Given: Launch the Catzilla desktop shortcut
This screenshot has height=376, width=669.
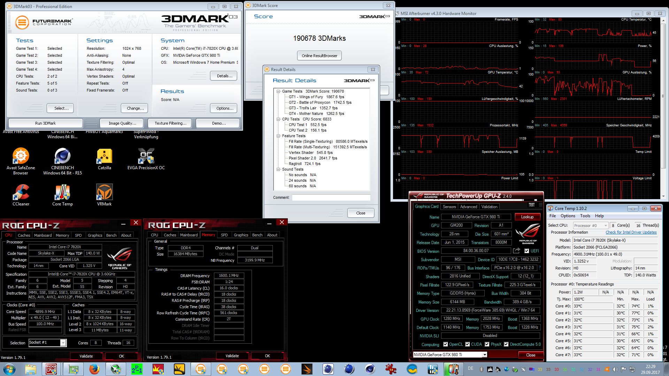Looking at the screenshot, I should pos(104,159).
